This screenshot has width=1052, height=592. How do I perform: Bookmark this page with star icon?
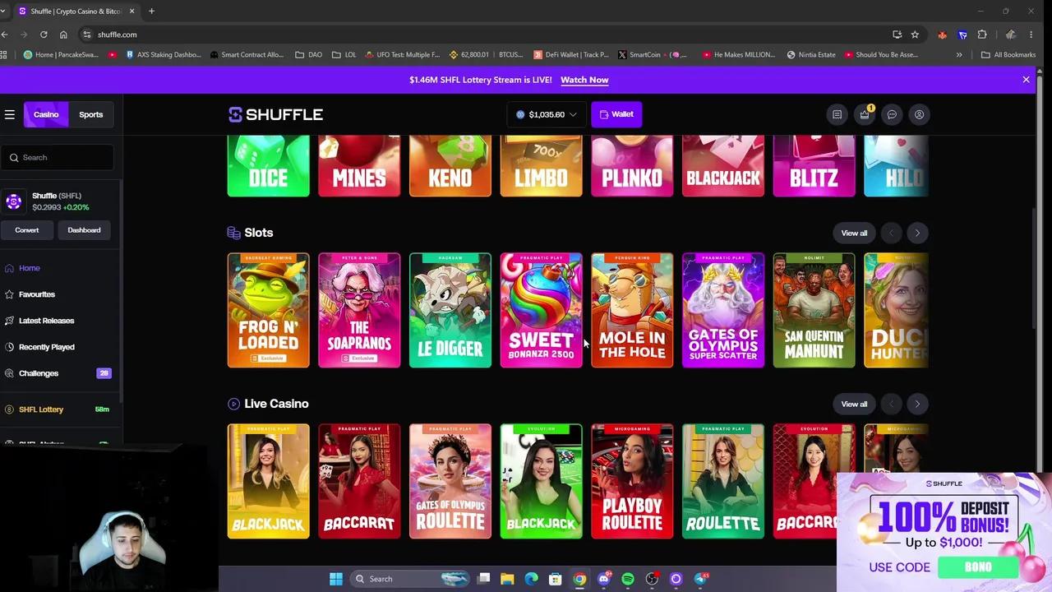pos(915,35)
